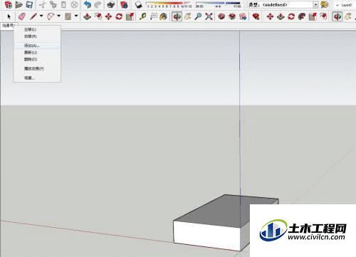Toggle shadow display icon
Screen dimensions: 356x257
point(138,4)
